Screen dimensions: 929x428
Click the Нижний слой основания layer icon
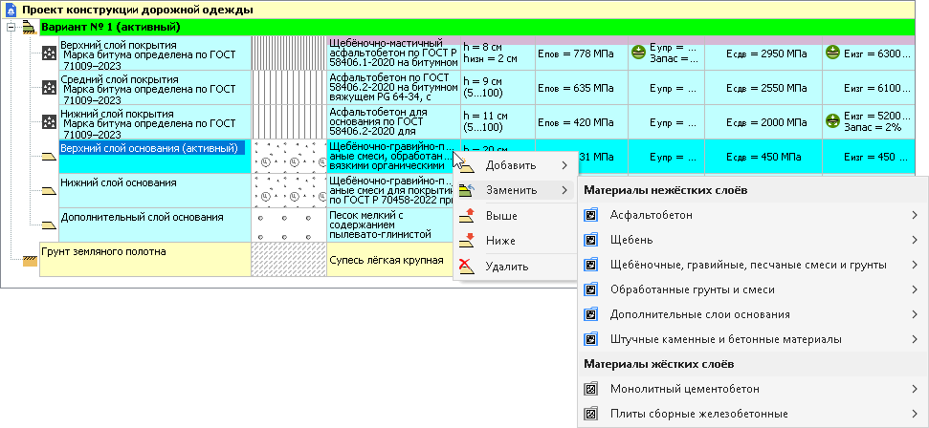[x=49, y=192]
